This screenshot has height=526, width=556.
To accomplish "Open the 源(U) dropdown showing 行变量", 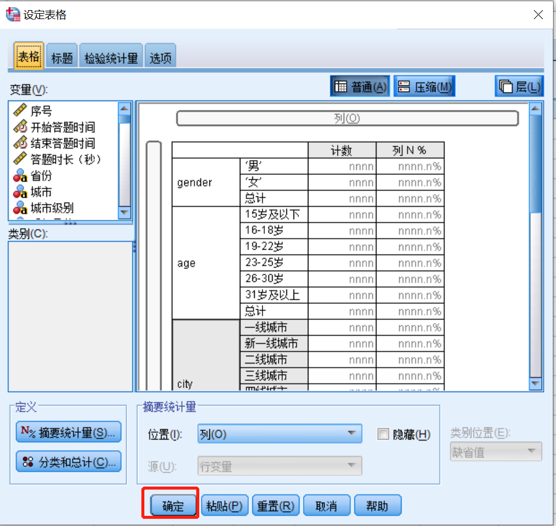I will click(x=280, y=466).
